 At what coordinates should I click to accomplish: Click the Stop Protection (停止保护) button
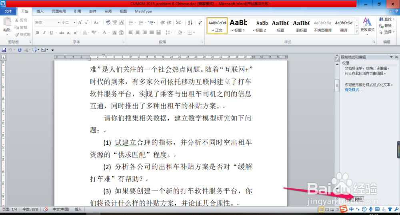pyautogui.click(x=355, y=199)
